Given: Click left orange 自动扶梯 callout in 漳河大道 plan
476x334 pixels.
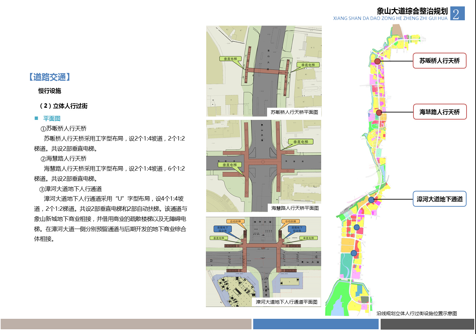Looking at the screenshot, I should coord(235,222).
